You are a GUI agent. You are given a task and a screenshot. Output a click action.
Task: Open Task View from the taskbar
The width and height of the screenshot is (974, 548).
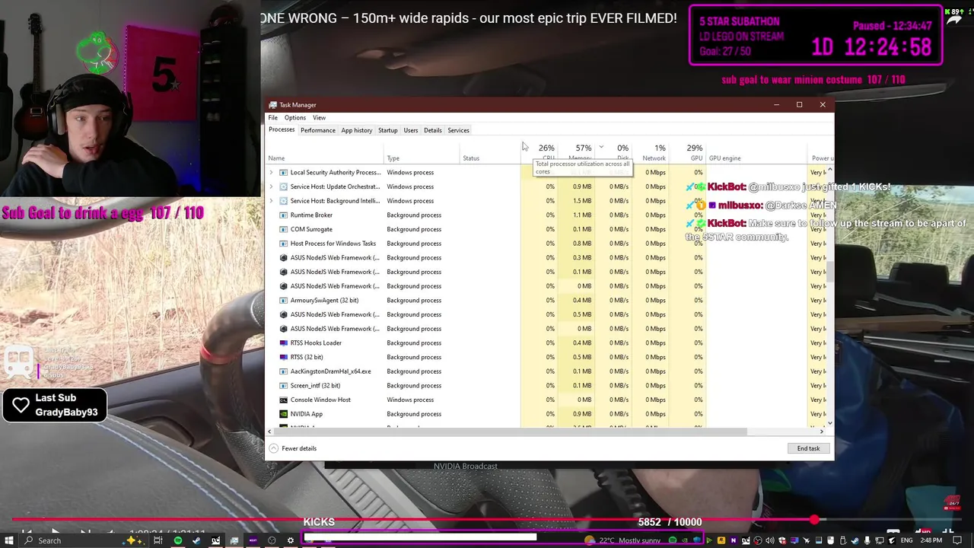coord(158,540)
